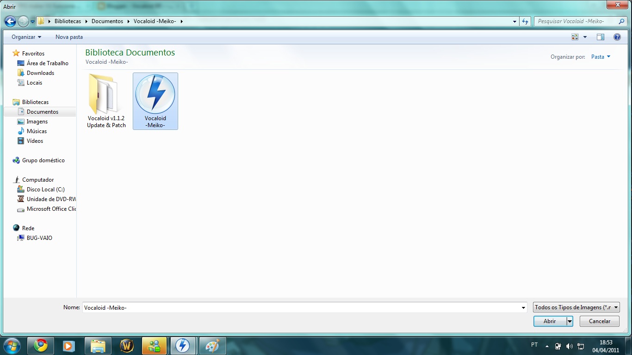632x355 pixels.
Task: Click the network tray icon
Action: 581,346
